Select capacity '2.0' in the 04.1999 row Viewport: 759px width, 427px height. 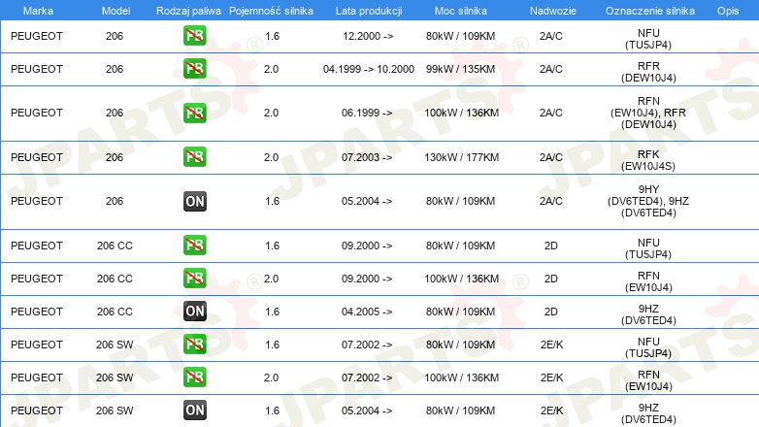271,69
